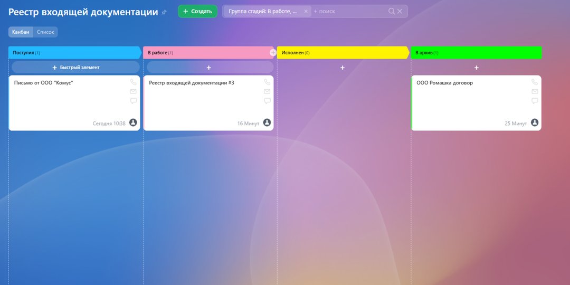Click phone icon on Комус card

134,82
